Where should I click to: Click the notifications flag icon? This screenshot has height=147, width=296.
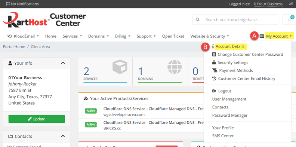point(8,4)
